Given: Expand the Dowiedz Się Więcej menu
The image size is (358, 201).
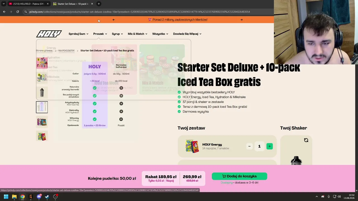Looking at the screenshot, I should tap(187, 34).
